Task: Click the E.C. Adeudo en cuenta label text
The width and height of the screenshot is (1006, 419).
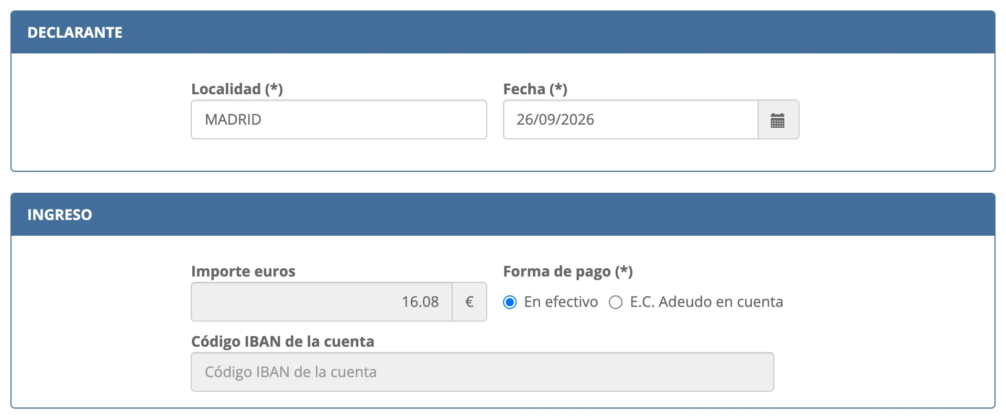Action: click(x=706, y=302)
